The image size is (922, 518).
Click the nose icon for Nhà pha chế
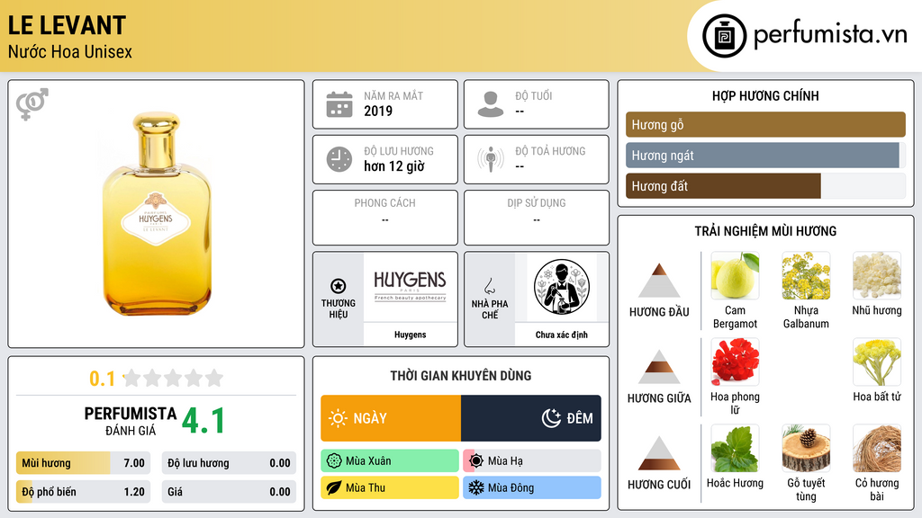pyautogui.click(x=489, y=286)
